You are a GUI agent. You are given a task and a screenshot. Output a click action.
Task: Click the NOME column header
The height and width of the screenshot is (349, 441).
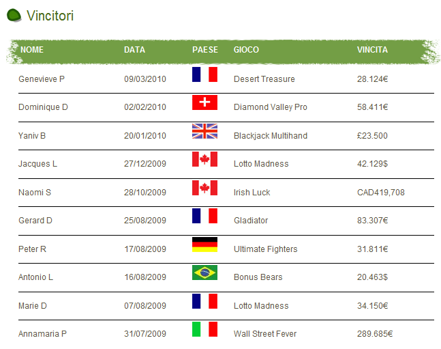click(32, 50)
